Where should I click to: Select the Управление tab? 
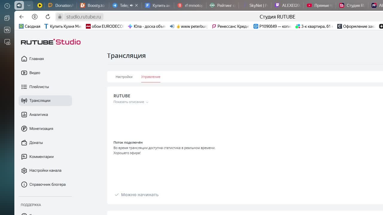point(151,77)
